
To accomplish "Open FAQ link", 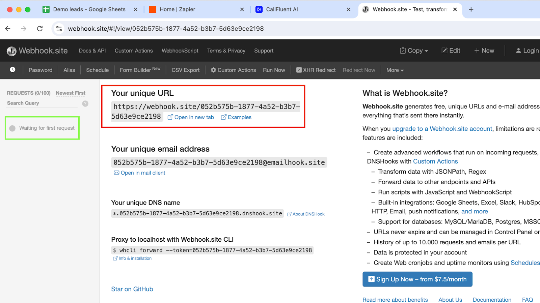I will pos(528,300).
